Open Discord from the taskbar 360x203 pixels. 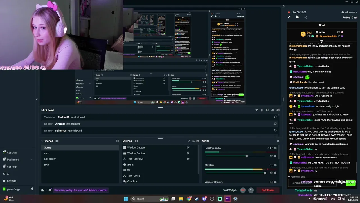204,199
